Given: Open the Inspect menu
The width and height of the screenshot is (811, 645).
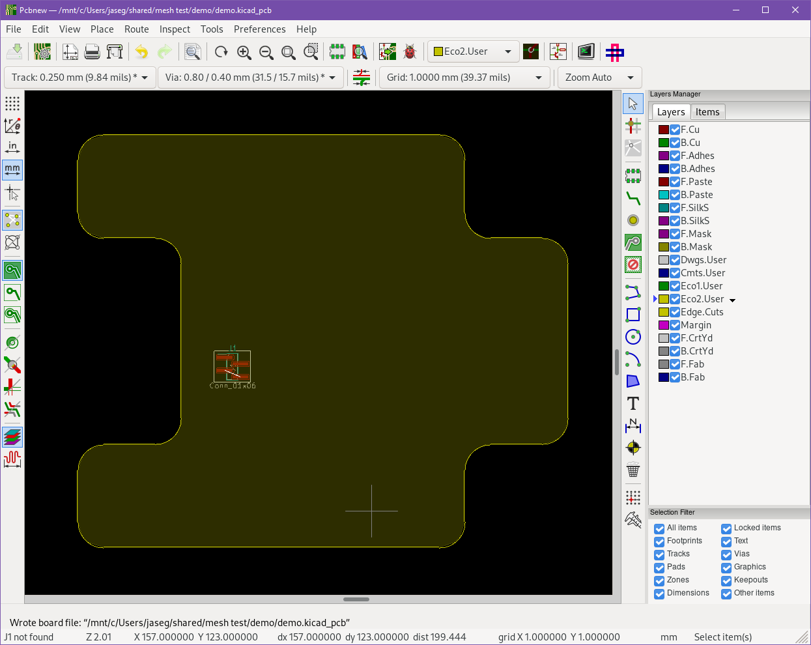Looking at the screenshot, I should pos(175,29).
